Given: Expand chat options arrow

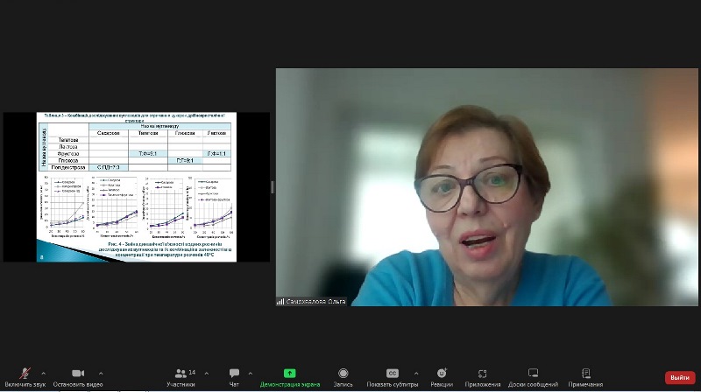Looking at the screenshot, I should pyautogui.click(x=251, y=372).
